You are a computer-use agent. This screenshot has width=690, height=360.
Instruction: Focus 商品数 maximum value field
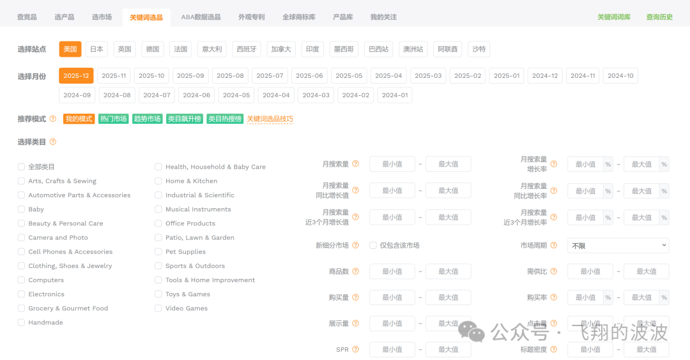coord(448,271)
